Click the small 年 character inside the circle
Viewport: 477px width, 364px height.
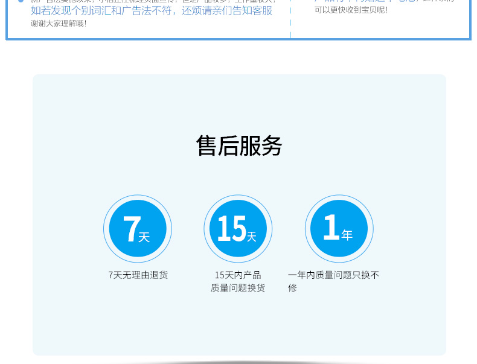(347, 235)
